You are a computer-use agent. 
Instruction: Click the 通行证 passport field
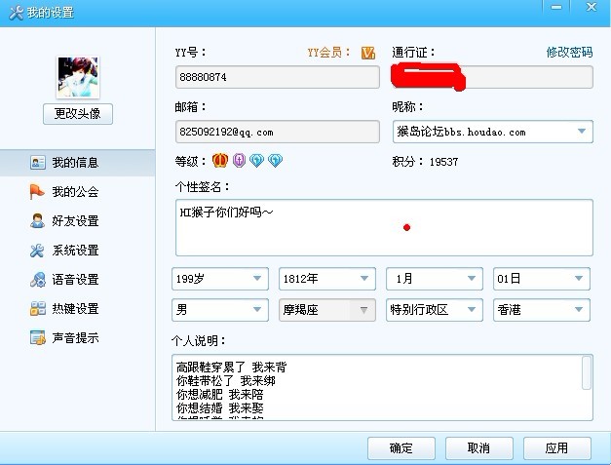492,77
